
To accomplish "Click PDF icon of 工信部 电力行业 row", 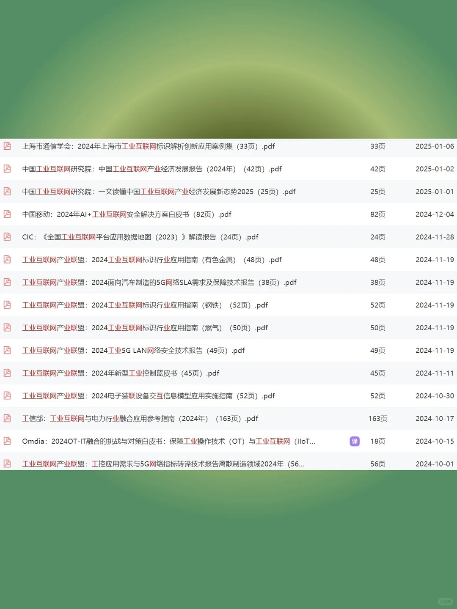I will point(7,418).
